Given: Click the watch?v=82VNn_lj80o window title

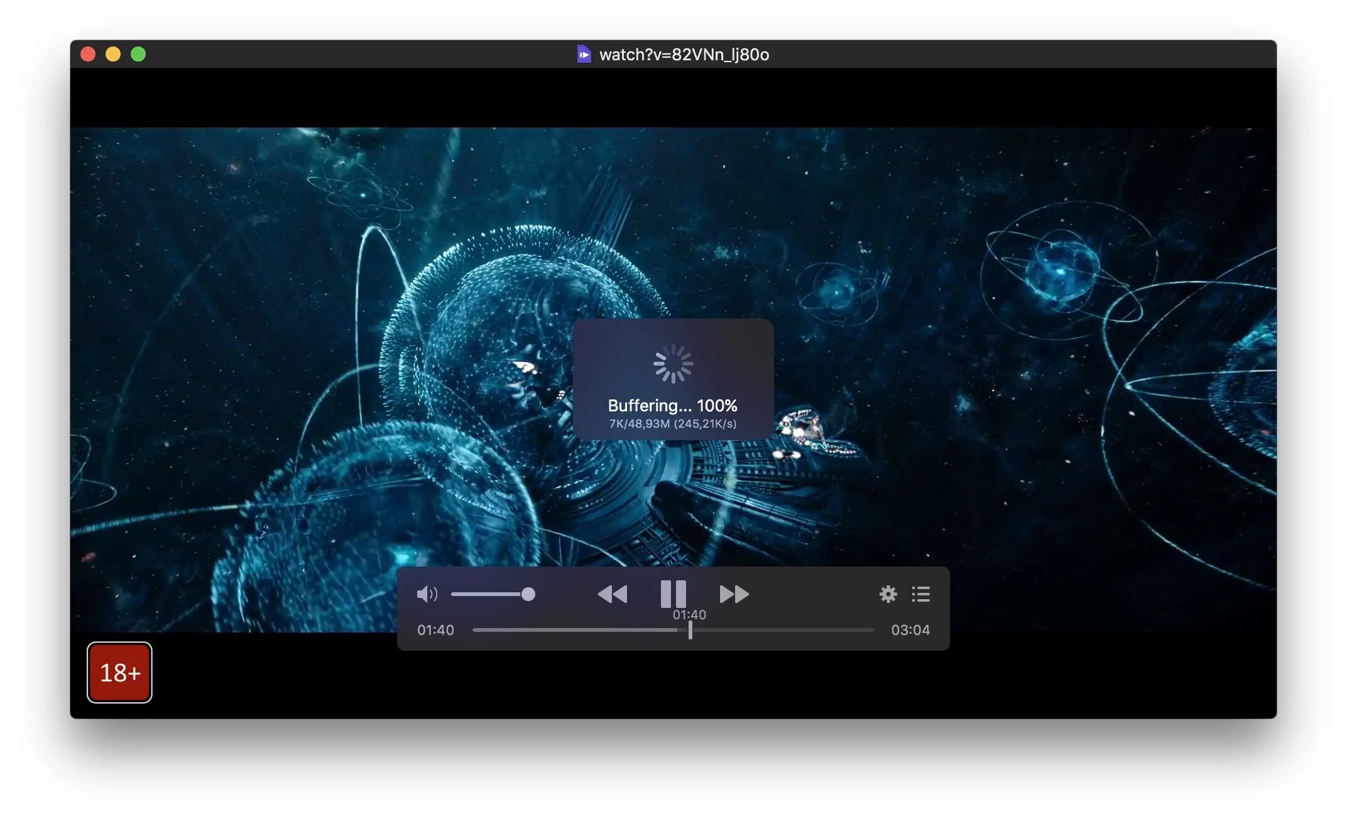Looking at the screenshot, I should click(x=684, y=55).
